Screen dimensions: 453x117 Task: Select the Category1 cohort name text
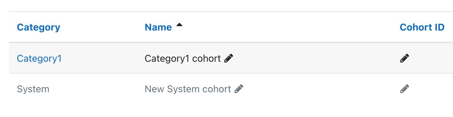[183, 59]
